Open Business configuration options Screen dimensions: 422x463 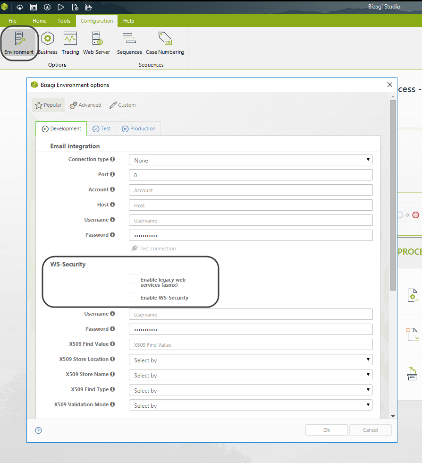click(x=48, y=43)
